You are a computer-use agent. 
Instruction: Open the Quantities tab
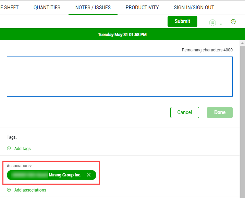point(47,7)
